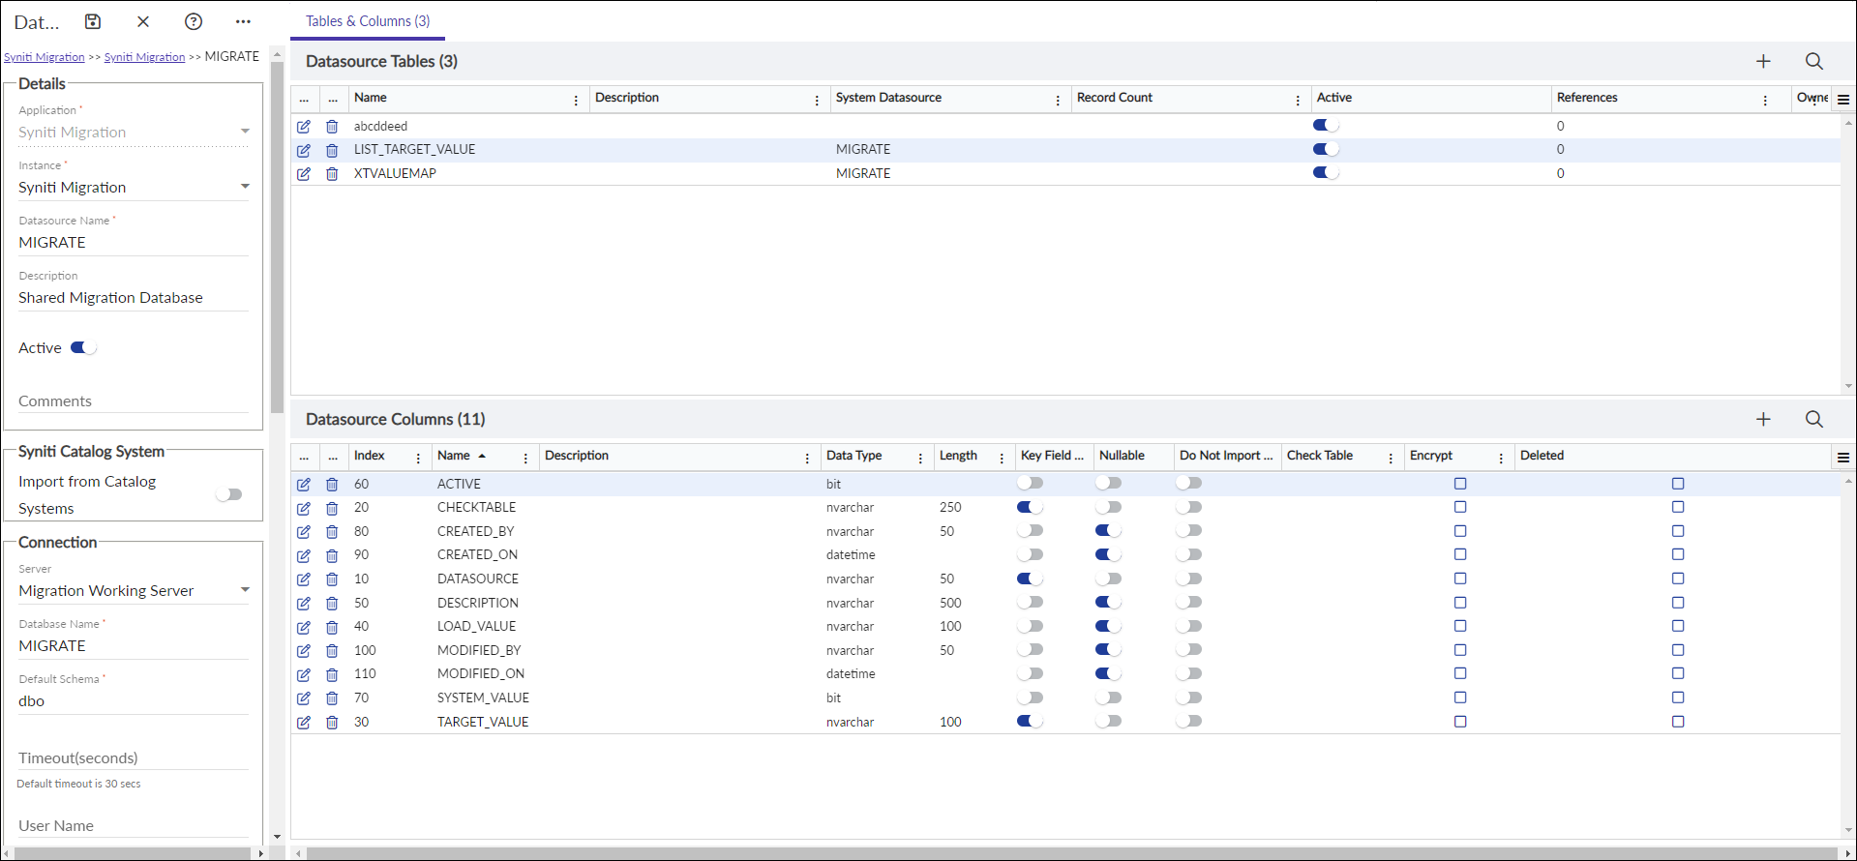This screenshot has height=861, width=1857.
Task: Toggle Active switch for XTVALUEMAP table
Action: pyautogui.click(x=1326, y=172)
